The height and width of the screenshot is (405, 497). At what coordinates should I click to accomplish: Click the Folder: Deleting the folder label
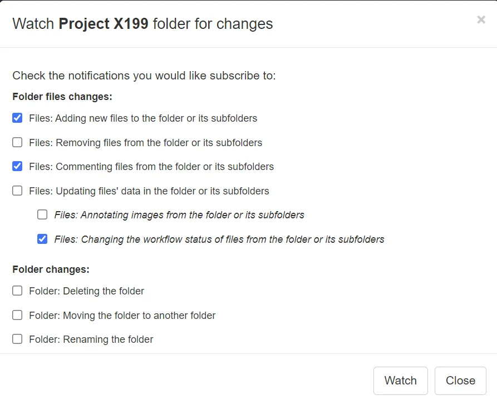[86, 291]
